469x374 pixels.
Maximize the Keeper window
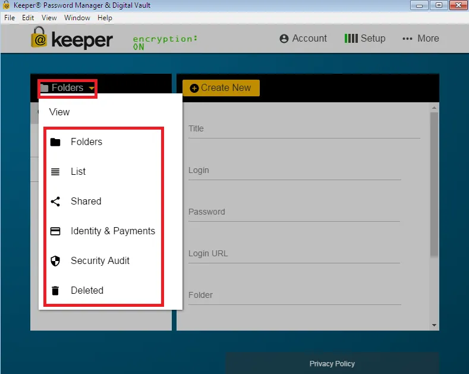(x=439, y=5)
